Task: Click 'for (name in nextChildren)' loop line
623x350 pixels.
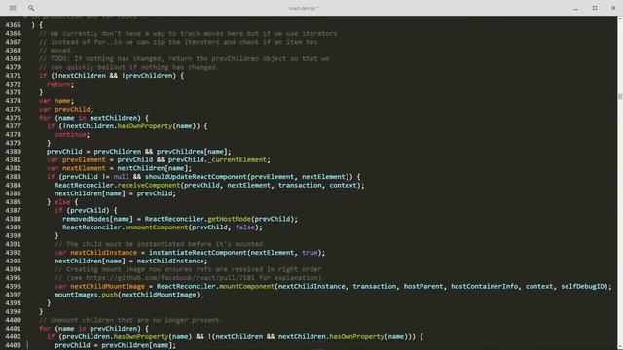Action: (93, 118)
